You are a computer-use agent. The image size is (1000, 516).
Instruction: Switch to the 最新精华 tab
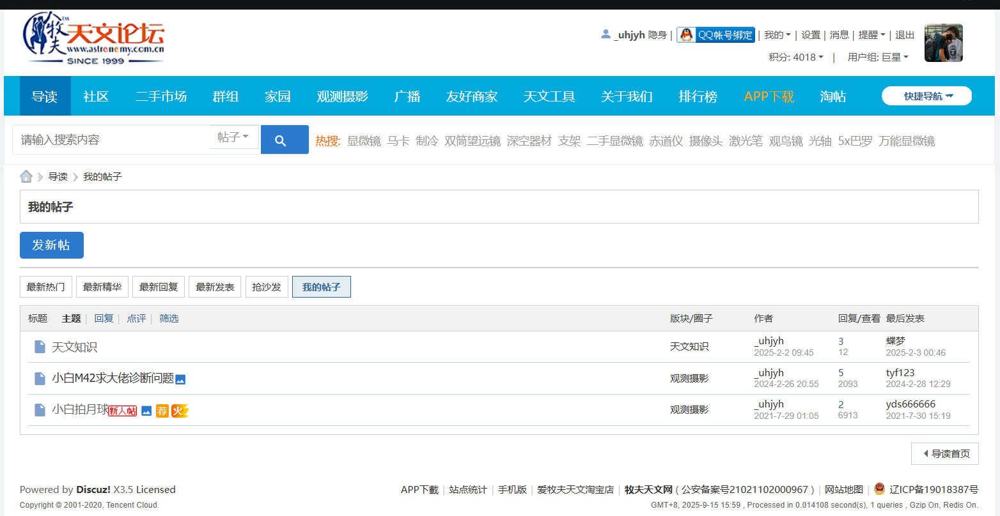tap(102, 287)
